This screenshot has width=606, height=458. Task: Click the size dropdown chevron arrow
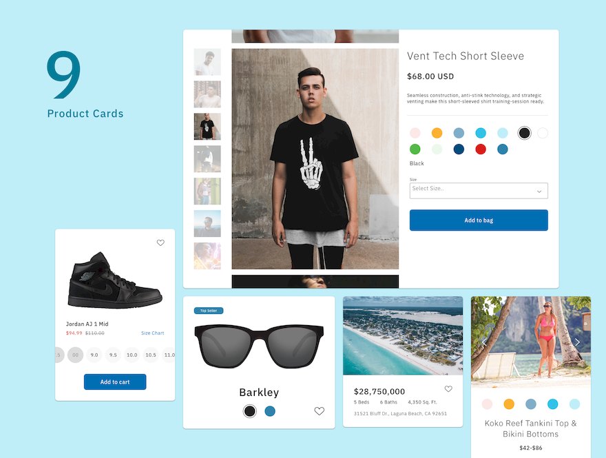tap(539, 191)
